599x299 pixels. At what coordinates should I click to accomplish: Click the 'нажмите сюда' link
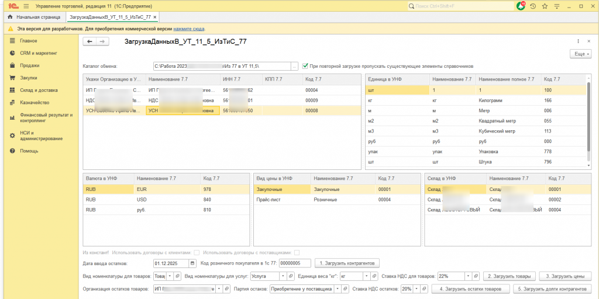pos(189,29)
